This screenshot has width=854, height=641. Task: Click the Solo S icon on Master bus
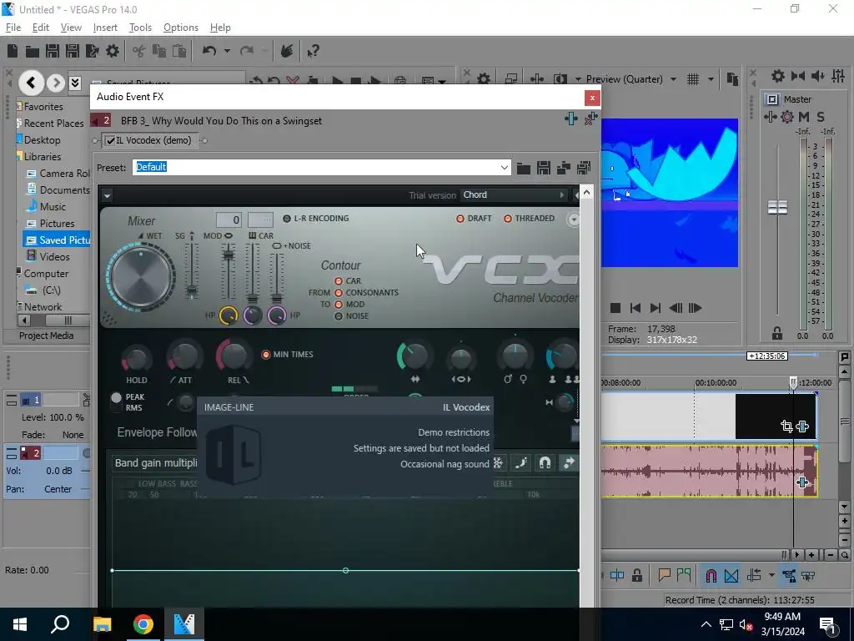[x=821, y=117]
